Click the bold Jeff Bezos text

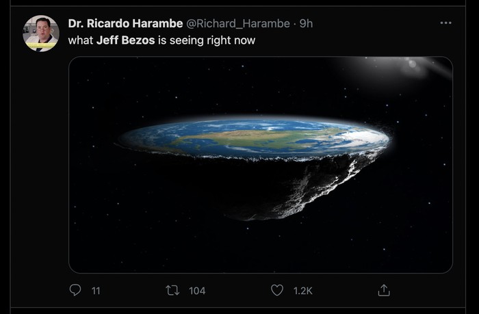(125, 40)
